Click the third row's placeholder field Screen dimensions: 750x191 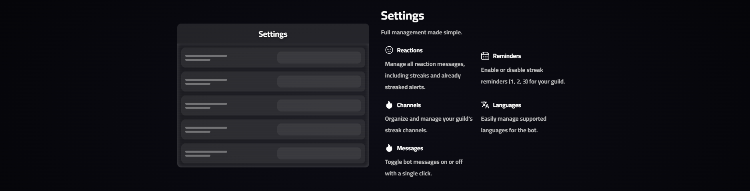pos(319,105)
